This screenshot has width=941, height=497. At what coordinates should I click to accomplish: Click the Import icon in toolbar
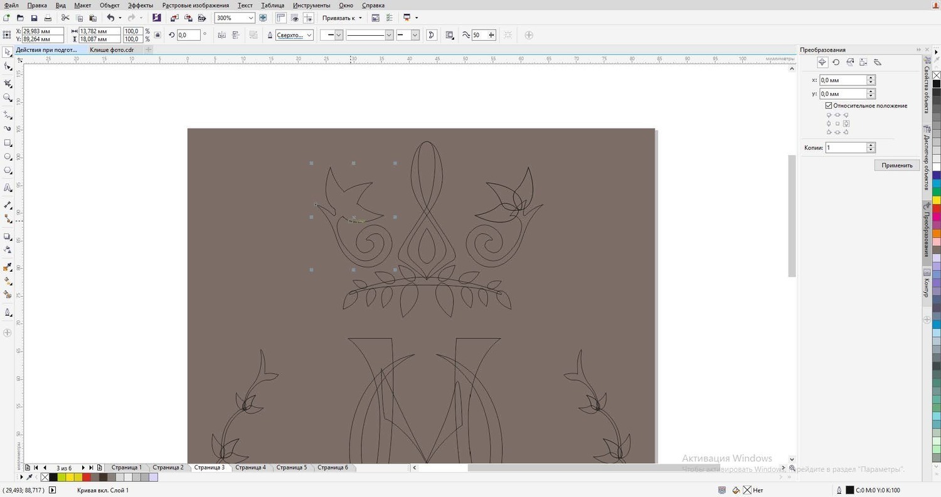[174, 18]
